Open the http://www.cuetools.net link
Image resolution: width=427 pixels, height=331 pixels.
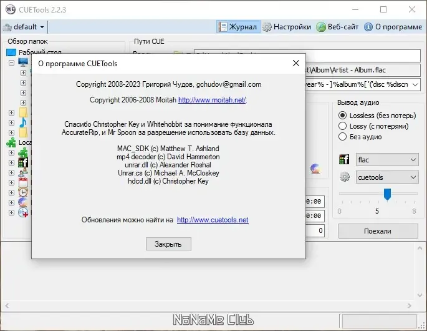tap(213, 220)
